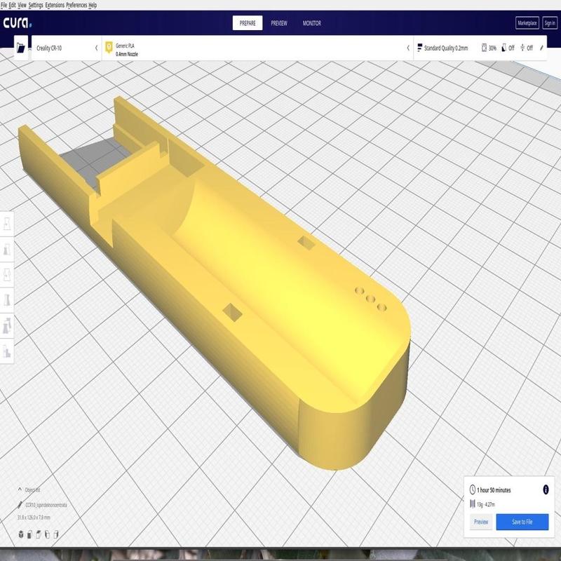Viewport: 561px width, 561px height.
Task: Switch to the left side view icon
Action: point(47,534)
